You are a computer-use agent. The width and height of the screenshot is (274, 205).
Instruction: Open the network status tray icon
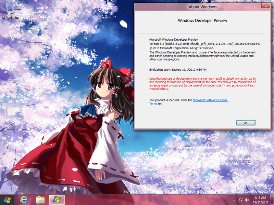tap(240, 200)
